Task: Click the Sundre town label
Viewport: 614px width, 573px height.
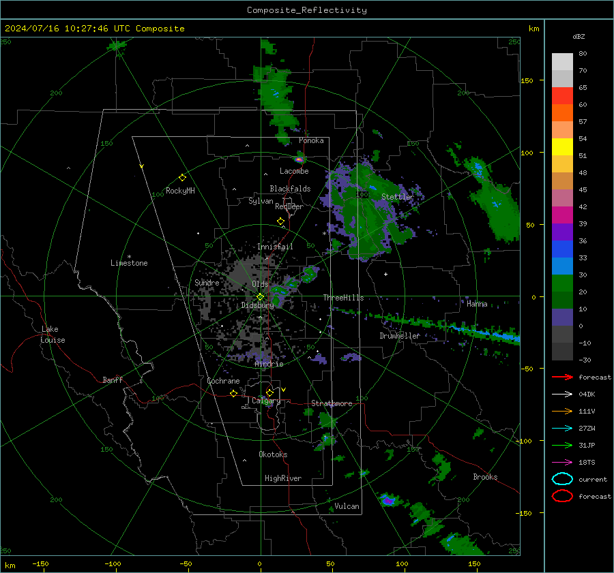Action: pyautogui.click(x=207, y=283)
